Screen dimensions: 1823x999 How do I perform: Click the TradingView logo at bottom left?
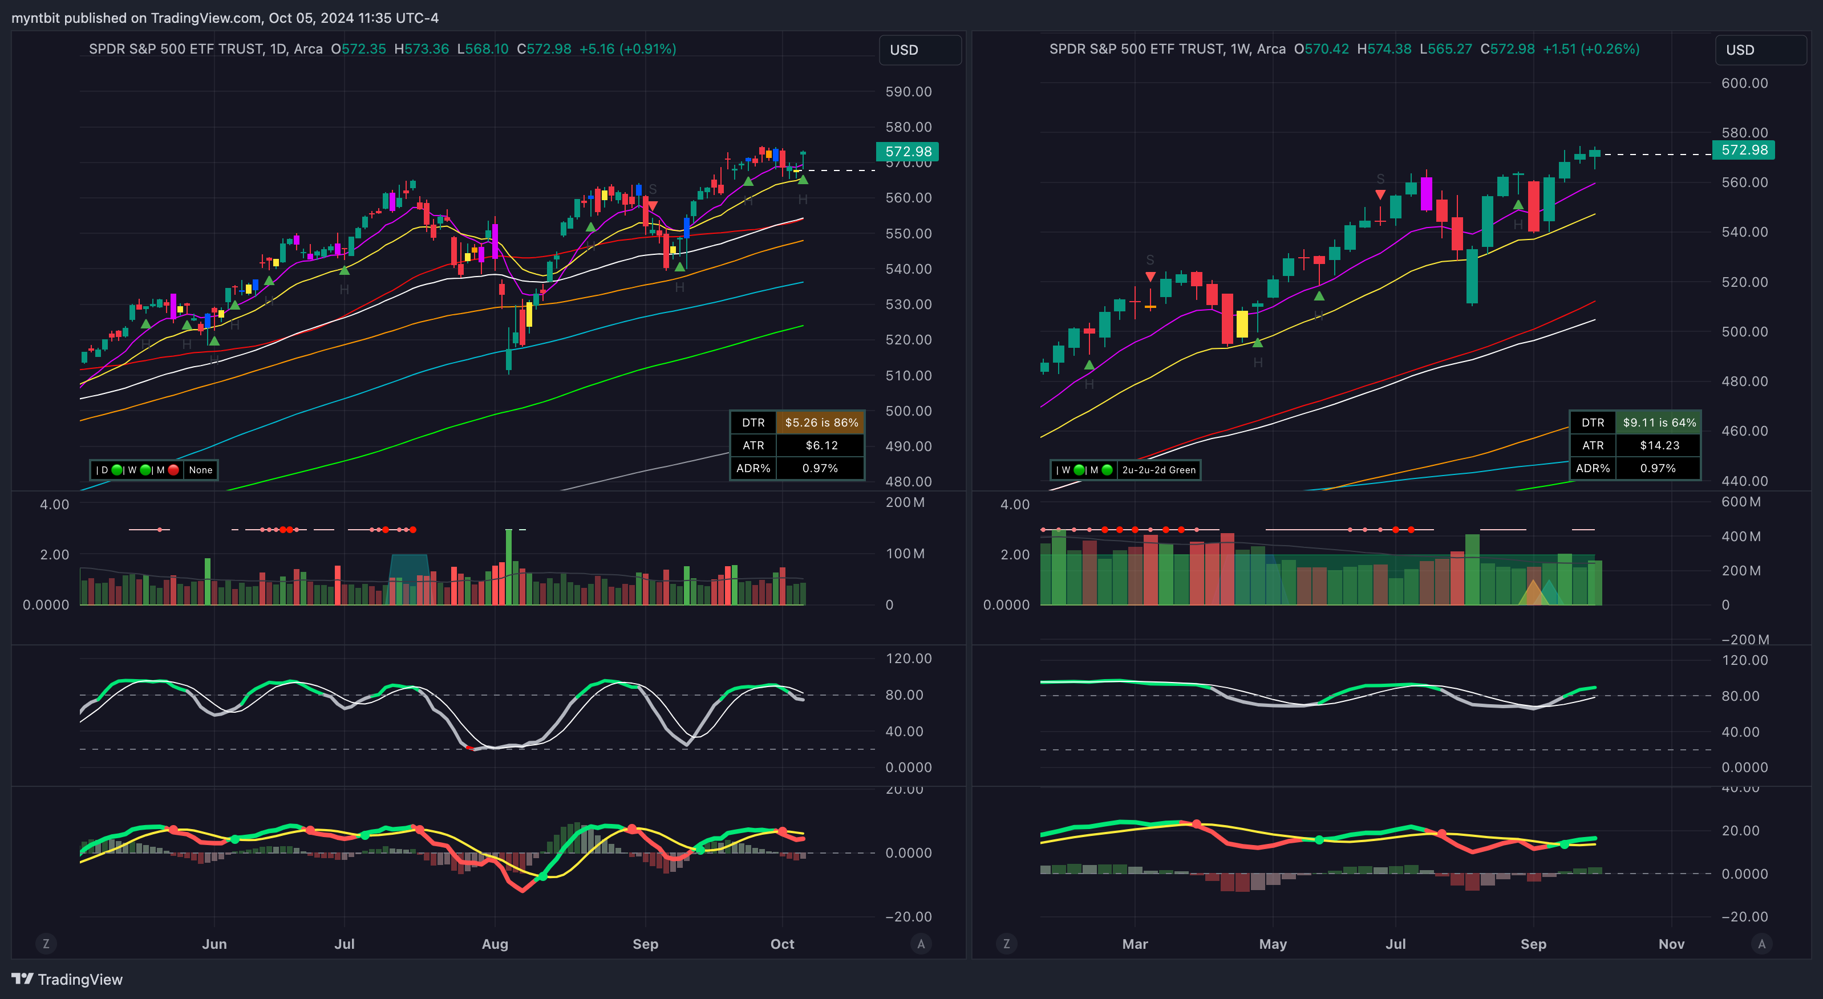tap(67, 979)
